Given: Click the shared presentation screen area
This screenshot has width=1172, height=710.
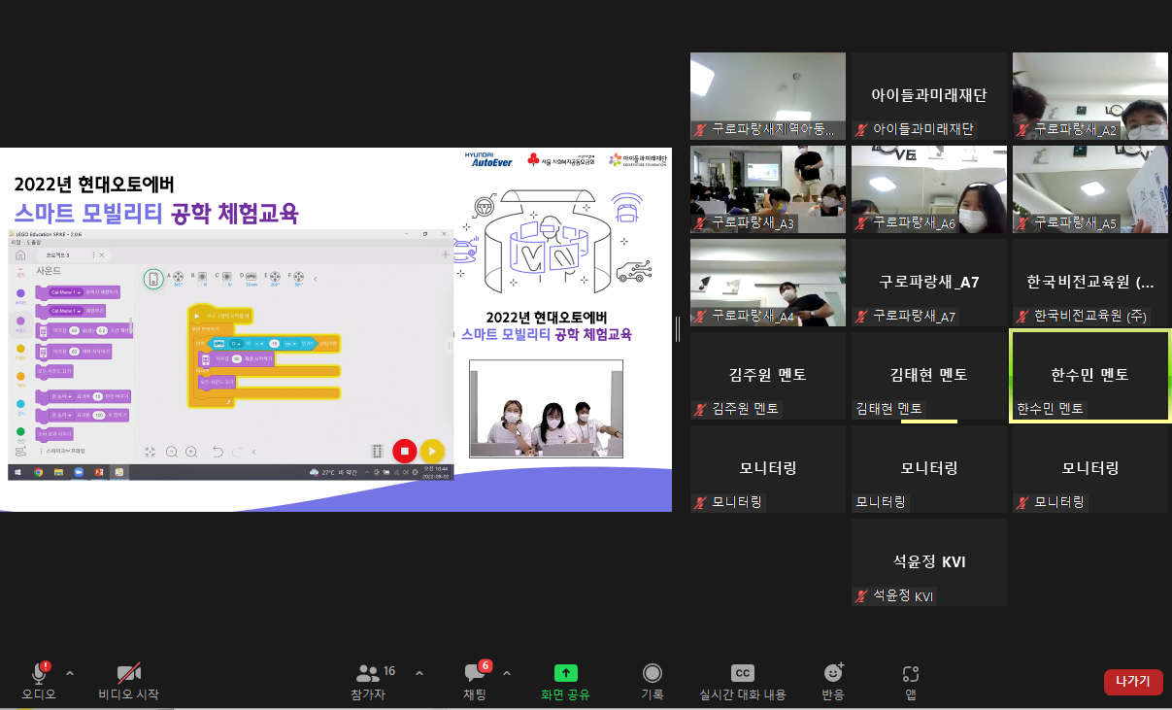Looking at the screenshot, I should click(335, 329).
